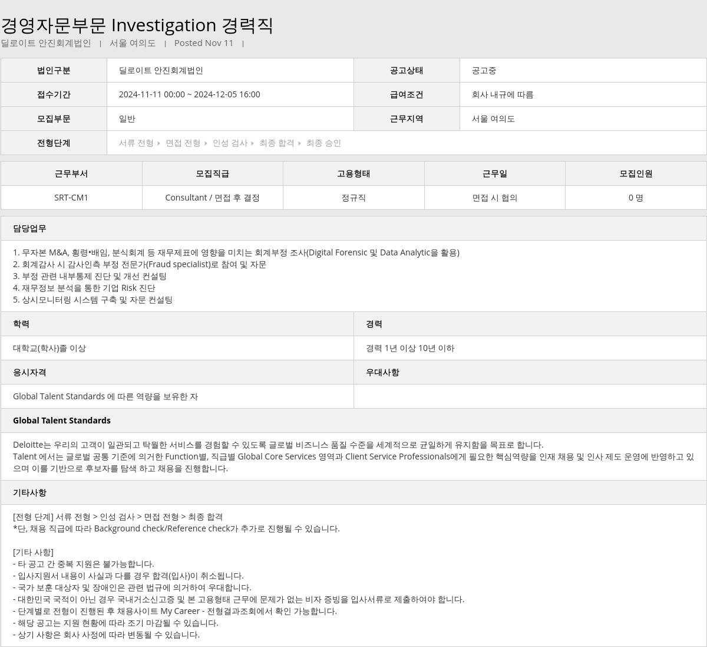Click the job title 경영자문부문 Investigation 경력직
Image resolution: width=707 pixels, height=647 pixels.
click(137, 25)
